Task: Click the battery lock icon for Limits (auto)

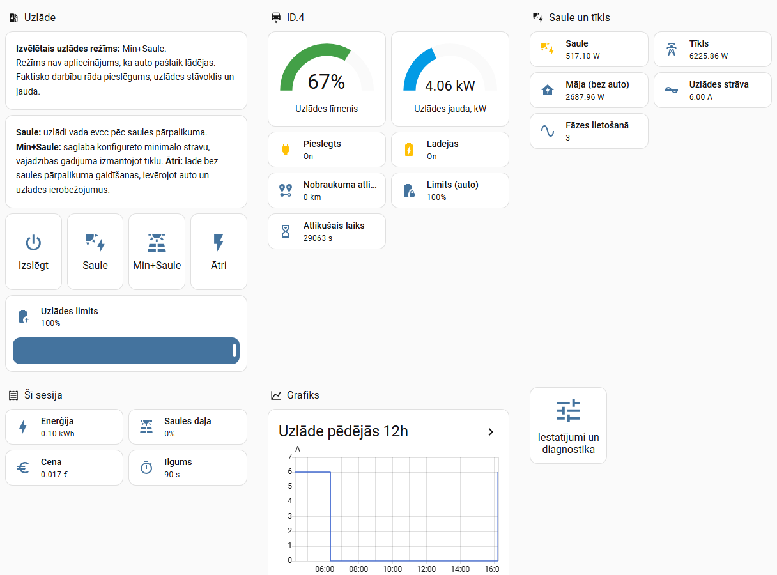Action: [409, 190]
